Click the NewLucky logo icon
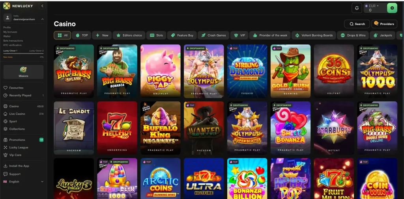Image resolution: width=404 pixels, height=199 pixels. point(7,6)
